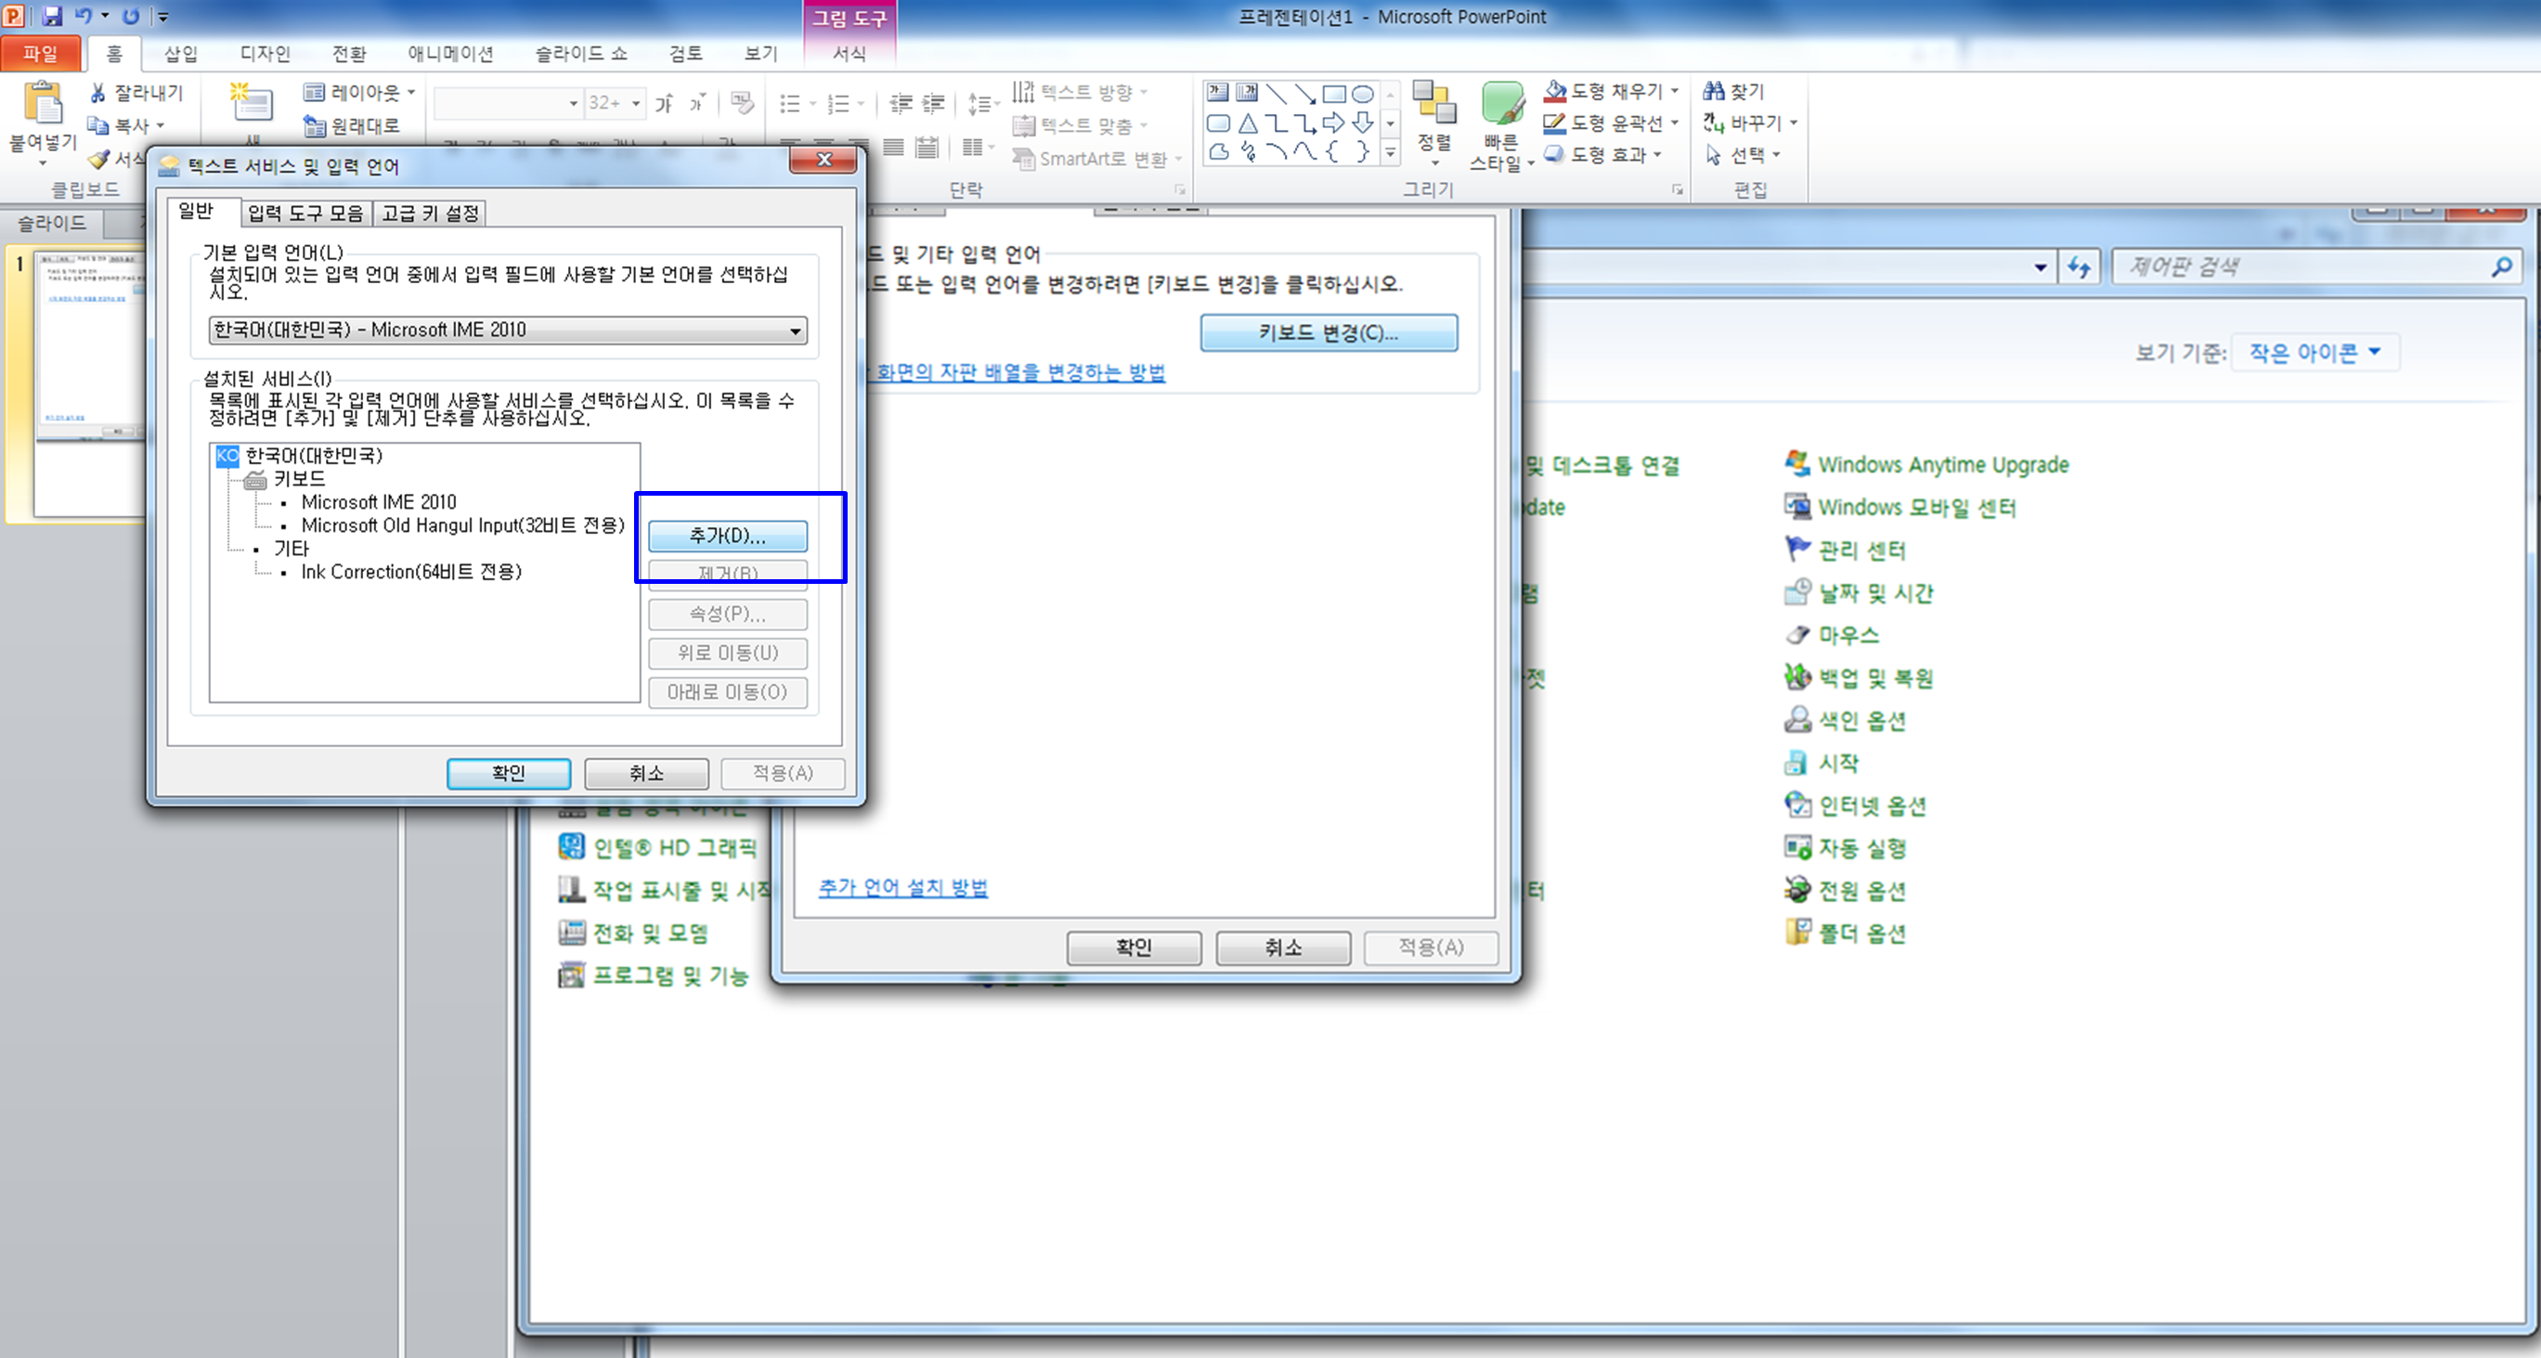Click the Copy (복사) icon
The image size is (2541, 1358).
(97, 125)
